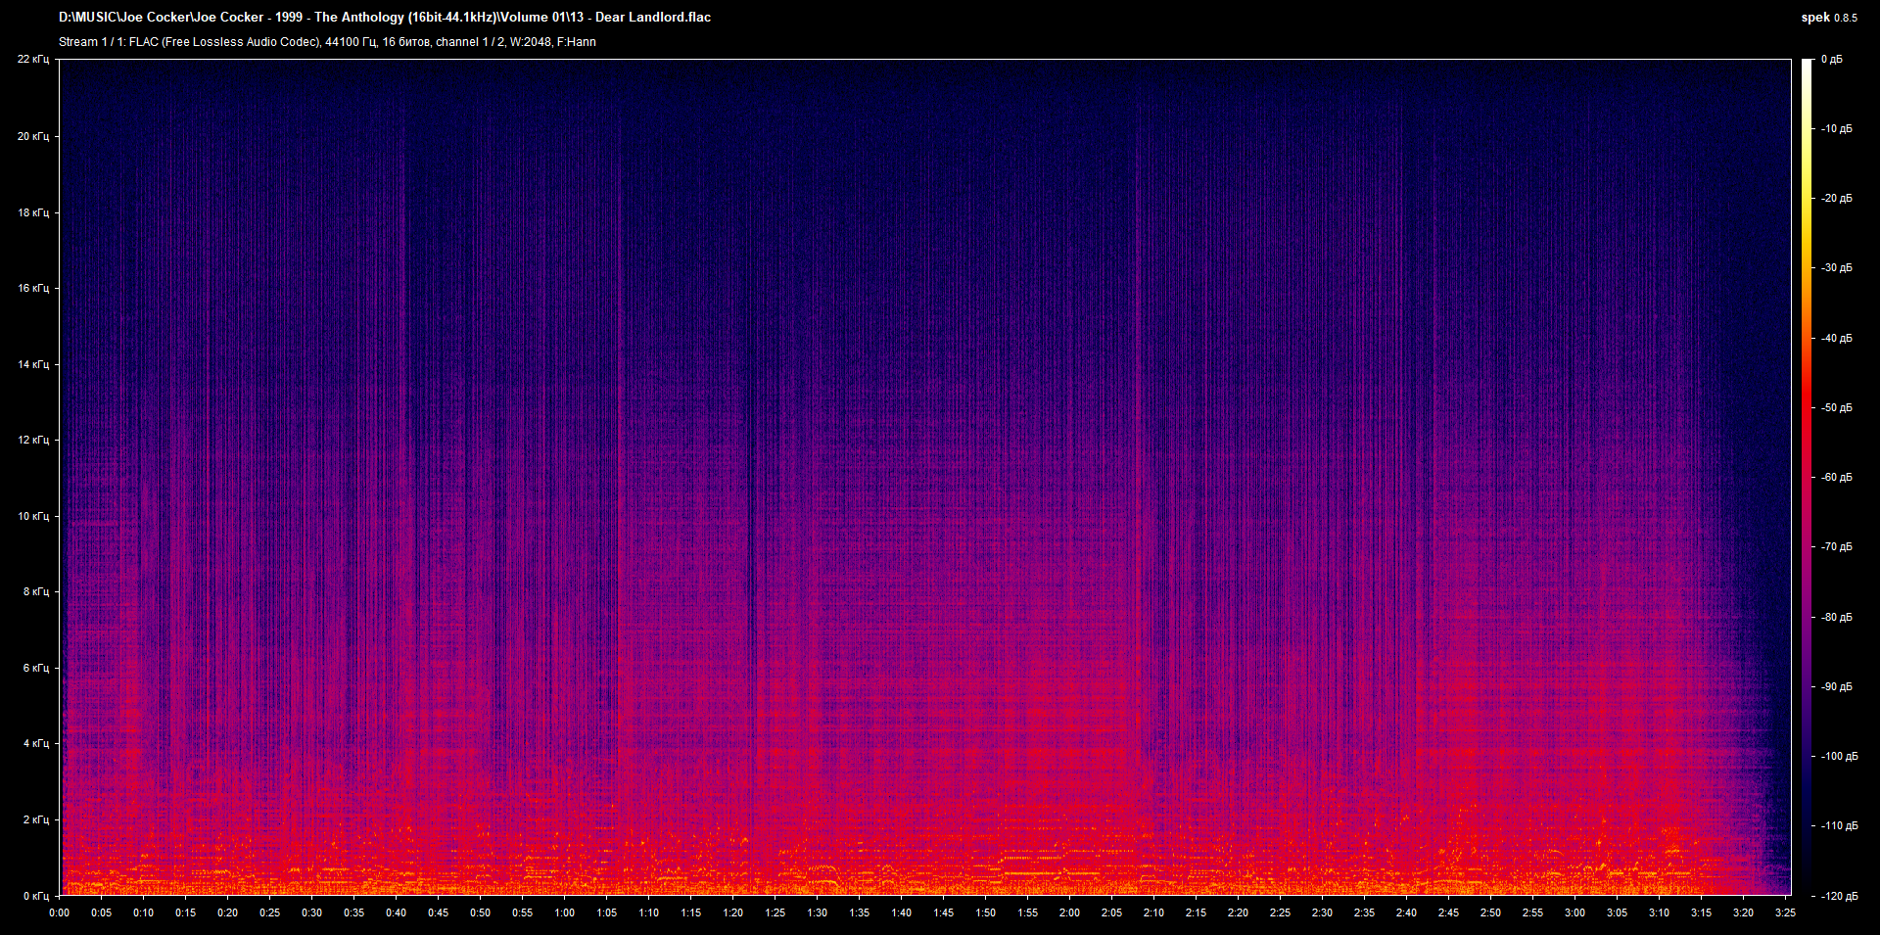The width and height of the screenshot is (1880, 935).
Task: Click the 0 дБ level scale label
Action: point(1831,60)
